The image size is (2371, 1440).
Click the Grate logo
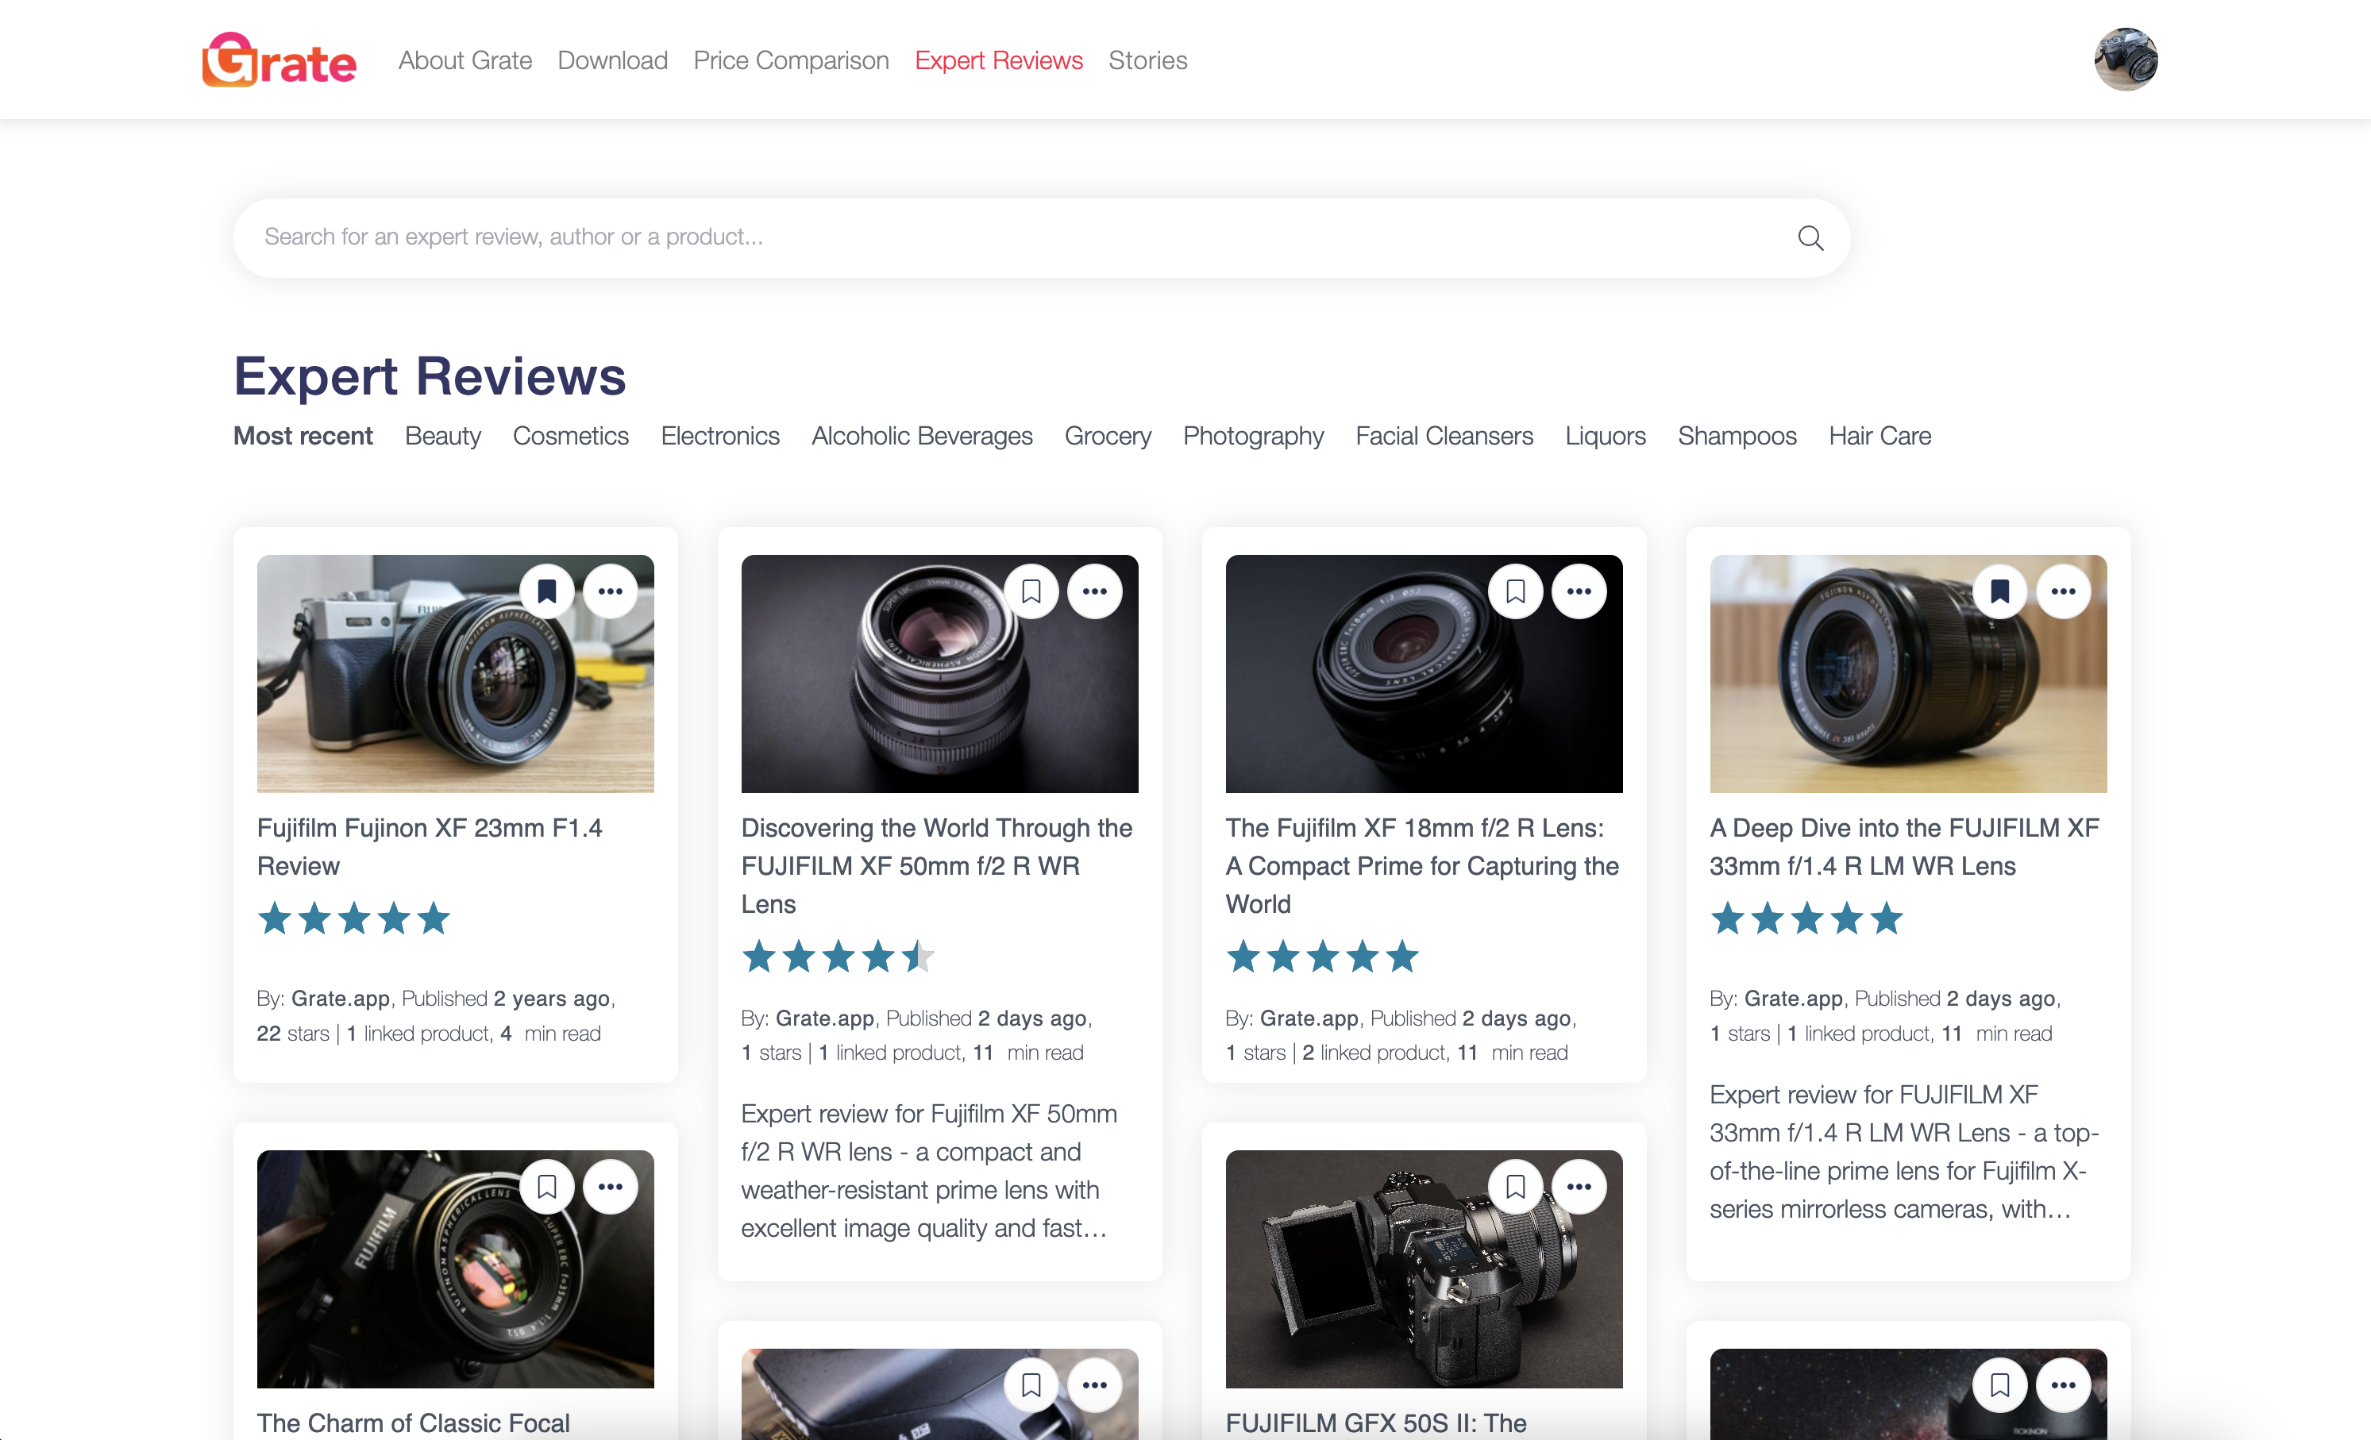(279, 60)
